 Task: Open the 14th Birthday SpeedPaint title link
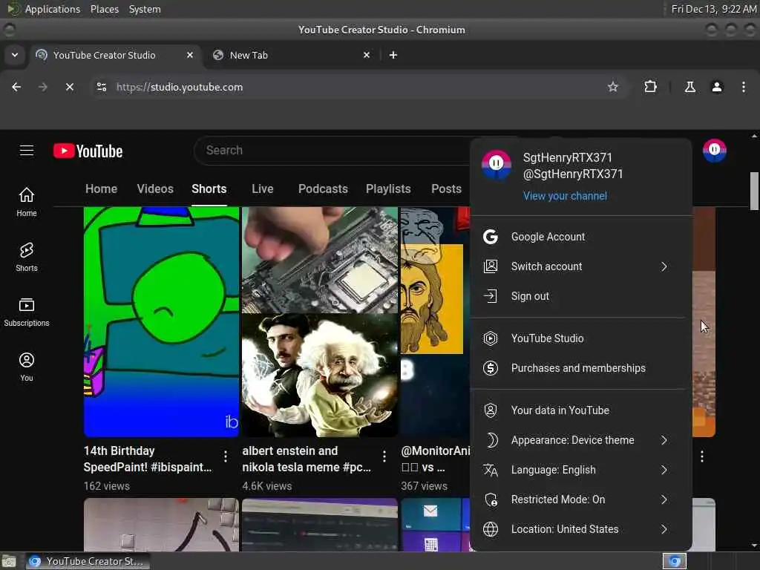[x=148, y=459]
